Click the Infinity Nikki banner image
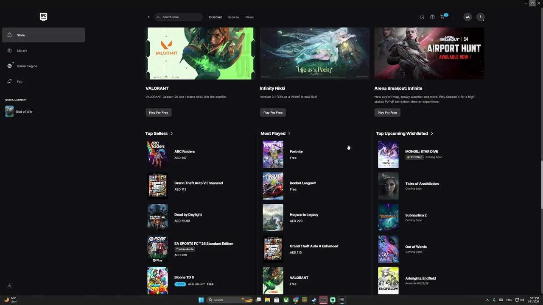This screenshot has width=543, height=305. (315, 53)
